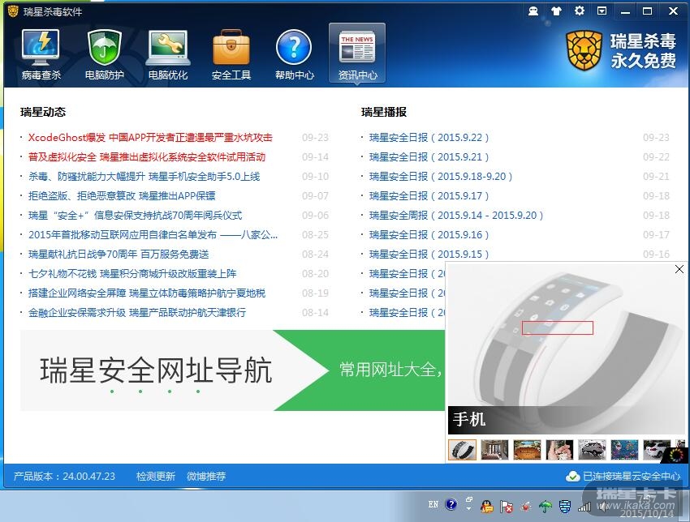The height and width of the screenshot is (522, 690).
Task: Open 瑞星献礼抗日战争70周年 news item
Action: [119, 254]
